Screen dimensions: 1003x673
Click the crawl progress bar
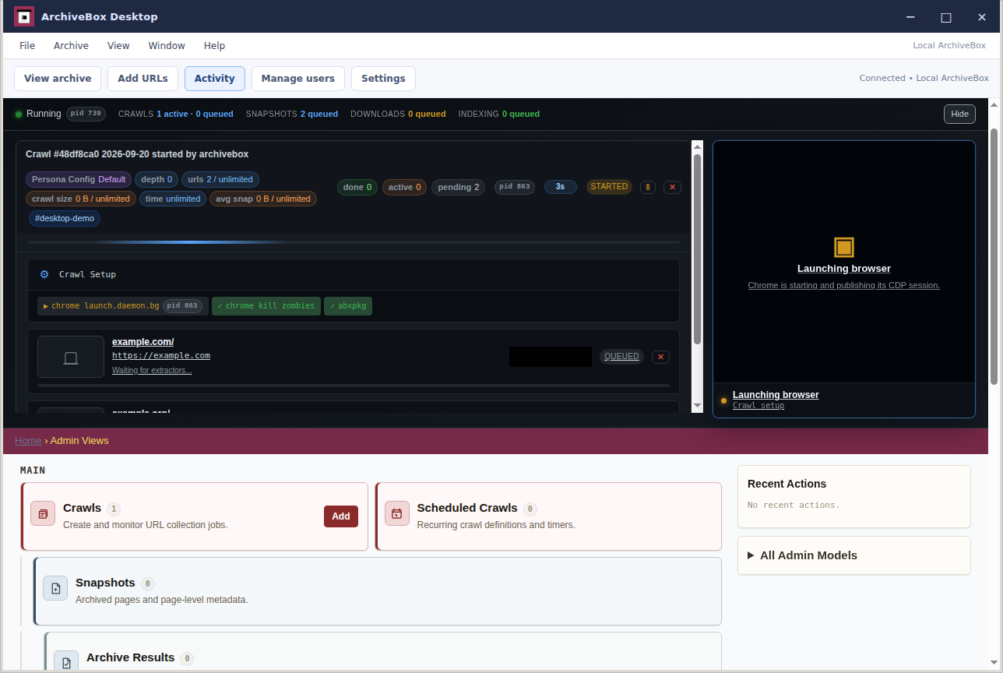click(x=353, y=243)
